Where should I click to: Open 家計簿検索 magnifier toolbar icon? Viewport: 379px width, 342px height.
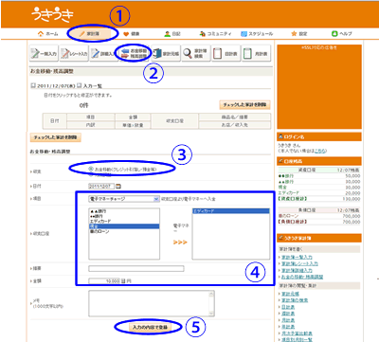click(x=195, y=54)
